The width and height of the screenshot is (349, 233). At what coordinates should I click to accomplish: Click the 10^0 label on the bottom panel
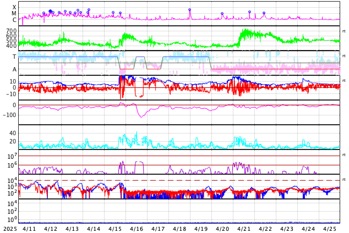coord(12,220)
